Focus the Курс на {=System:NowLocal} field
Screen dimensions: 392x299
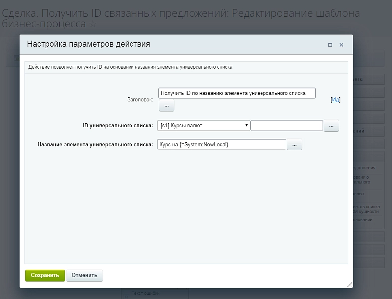pos(222,145)
